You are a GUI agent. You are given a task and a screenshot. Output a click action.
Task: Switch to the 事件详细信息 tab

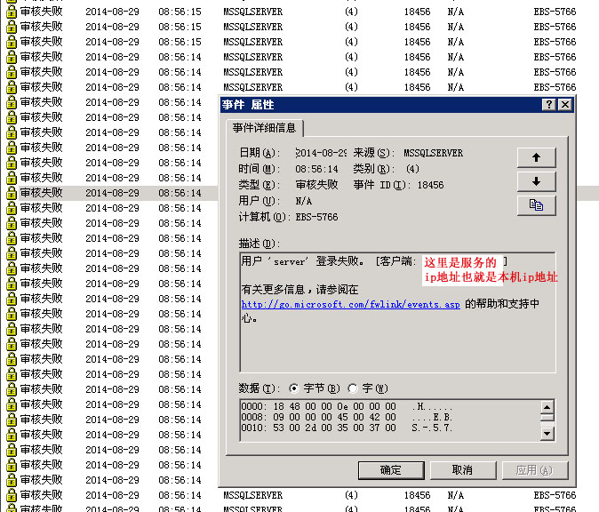tap(264, 128)
